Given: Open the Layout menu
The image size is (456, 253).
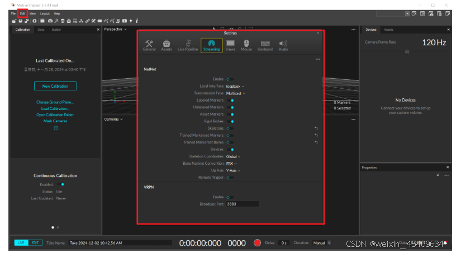Looking at the screenshot, I should click(x=45, y=13).
